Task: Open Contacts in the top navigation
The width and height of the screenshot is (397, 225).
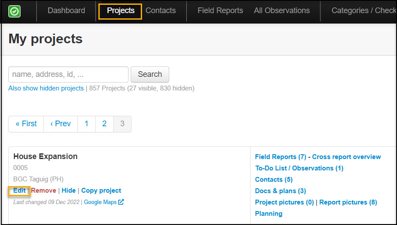Action: 160,11
